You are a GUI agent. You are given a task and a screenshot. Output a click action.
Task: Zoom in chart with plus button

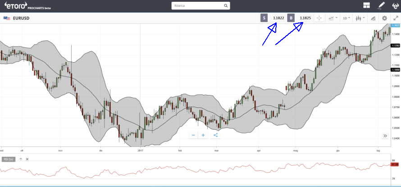point(203,135)
